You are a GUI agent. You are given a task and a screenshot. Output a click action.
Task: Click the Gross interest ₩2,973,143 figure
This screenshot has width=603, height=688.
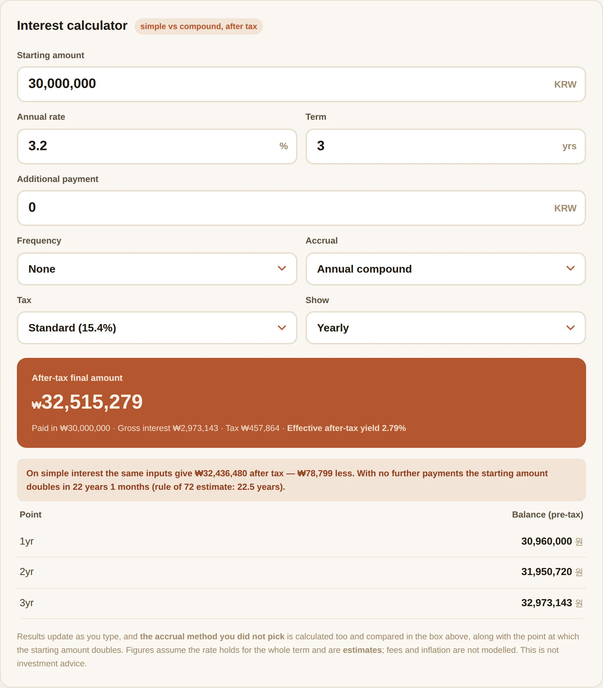coord(168,428)
